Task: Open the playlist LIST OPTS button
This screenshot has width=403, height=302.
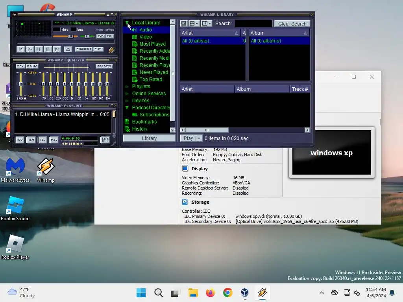Action: (x=105, y=140)
